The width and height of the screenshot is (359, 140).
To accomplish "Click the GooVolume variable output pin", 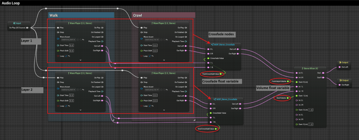I will tap(288, 98).
